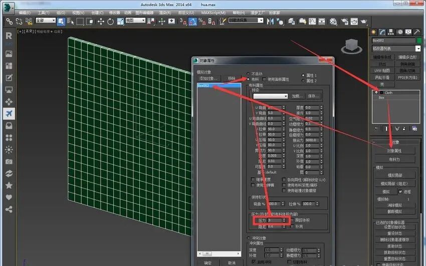The image size is (426, 266).
Task: Click the Pin Stack icon below the modifier stack
Action: coord(376,128)
